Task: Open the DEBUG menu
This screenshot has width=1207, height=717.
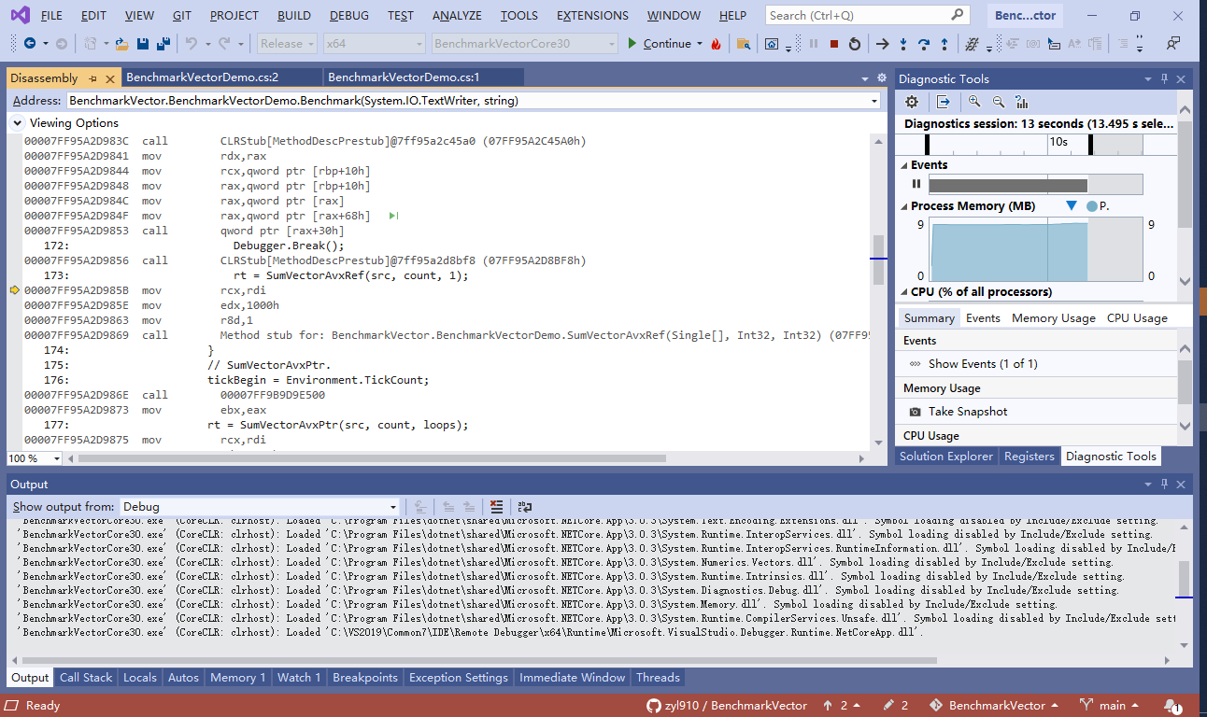Action: click(x=349, y=15)
